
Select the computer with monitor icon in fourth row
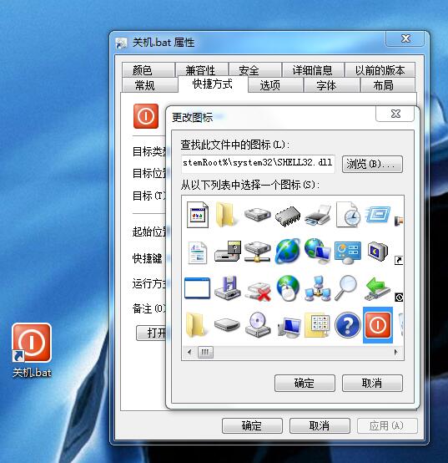[289, 327]
